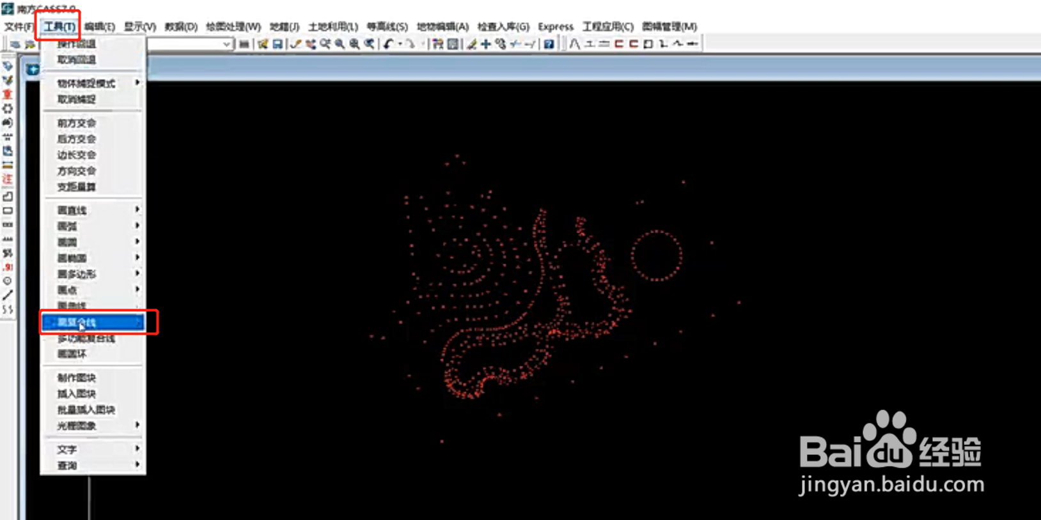Click the diagonal line tool in left toolbar
Screen dimensions: 1041x520
[x=8, y=295]
